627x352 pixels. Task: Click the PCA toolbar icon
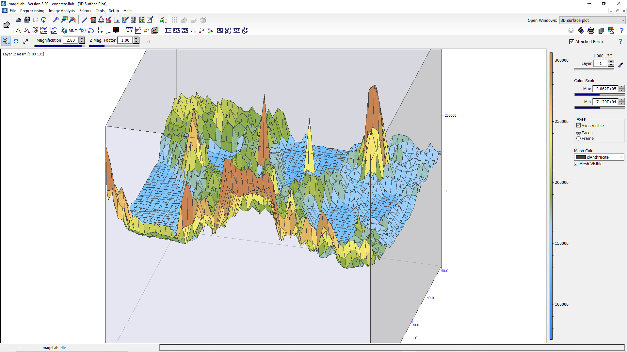[176, 31]
